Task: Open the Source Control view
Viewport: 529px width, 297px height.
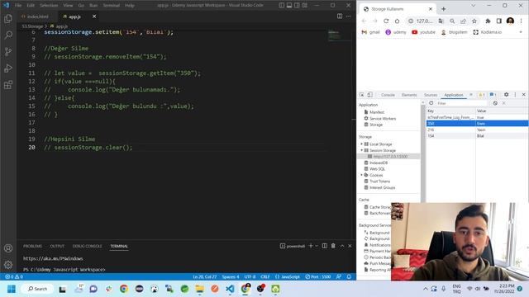Action: coord(8,51)
